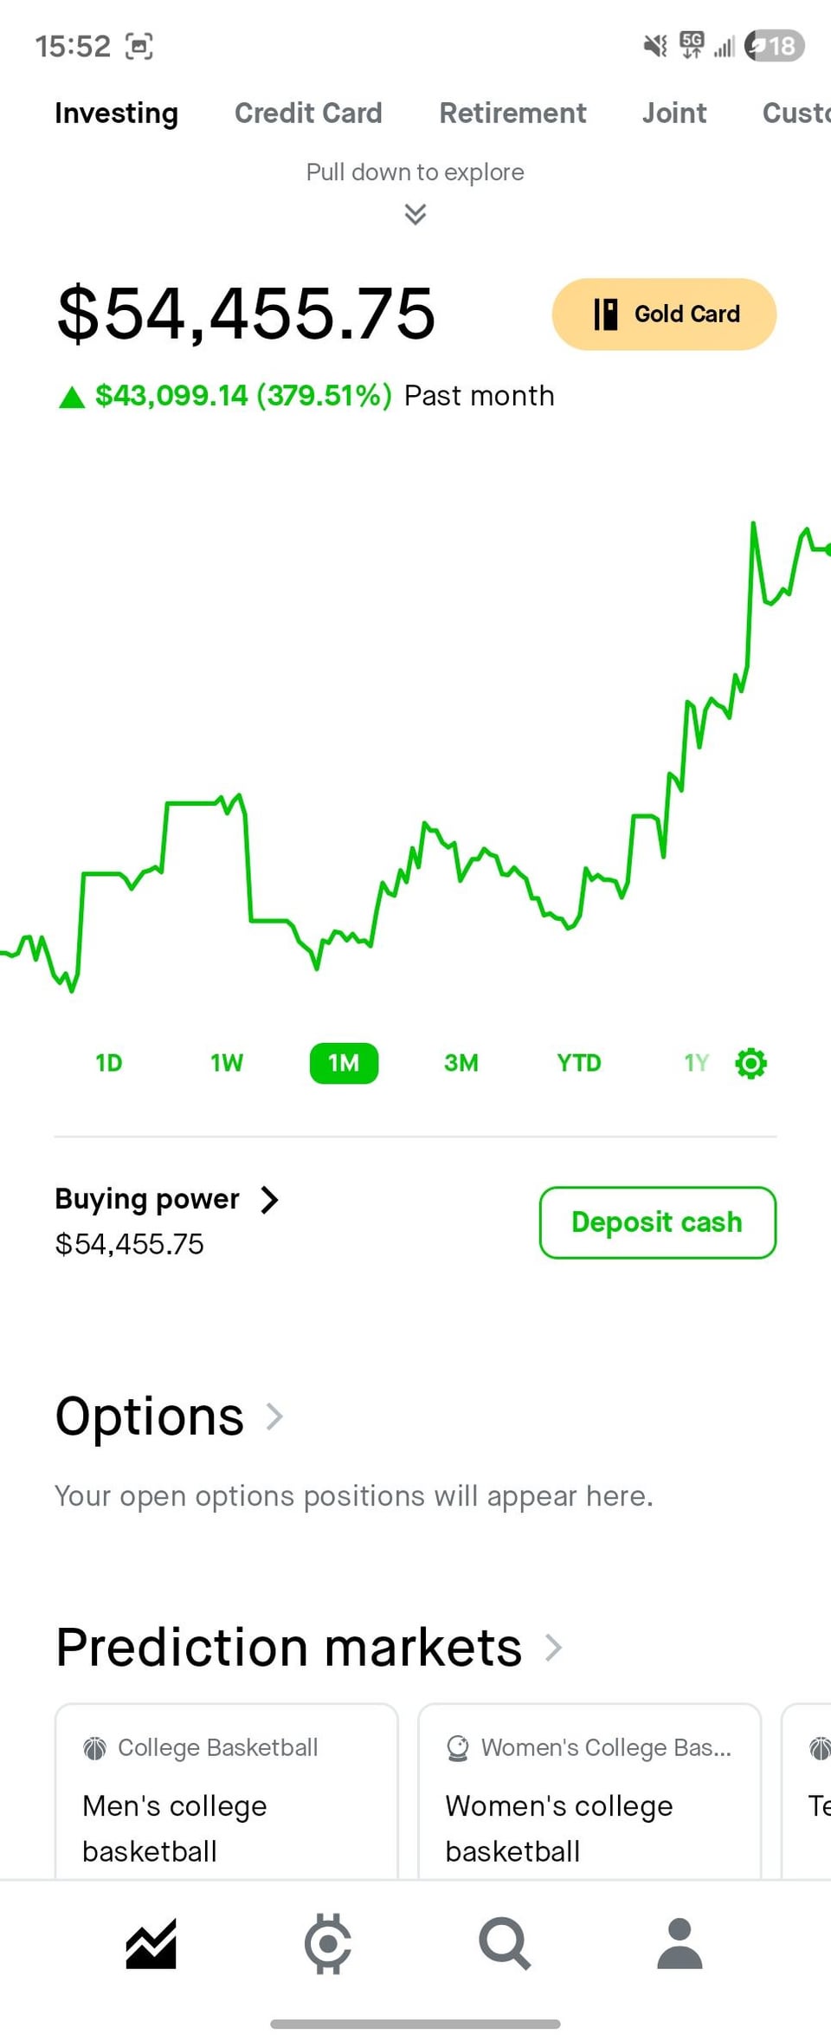Tap the Gold Card button
The width and height of the screenshot is (831, 2041).
click(664, 314)
